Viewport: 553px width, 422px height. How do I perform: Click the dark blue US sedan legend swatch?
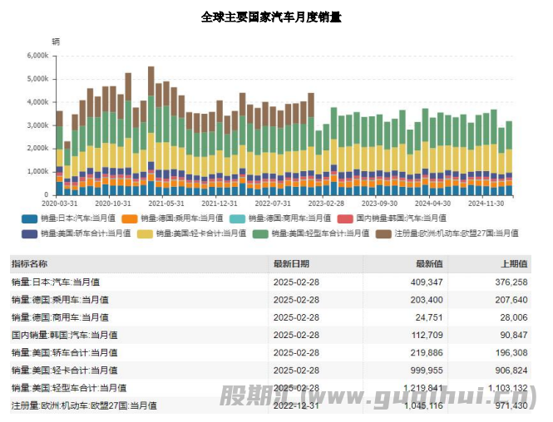point(28,233)
